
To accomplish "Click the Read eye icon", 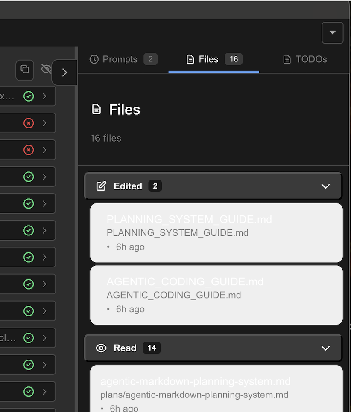I will click(101, 348).
